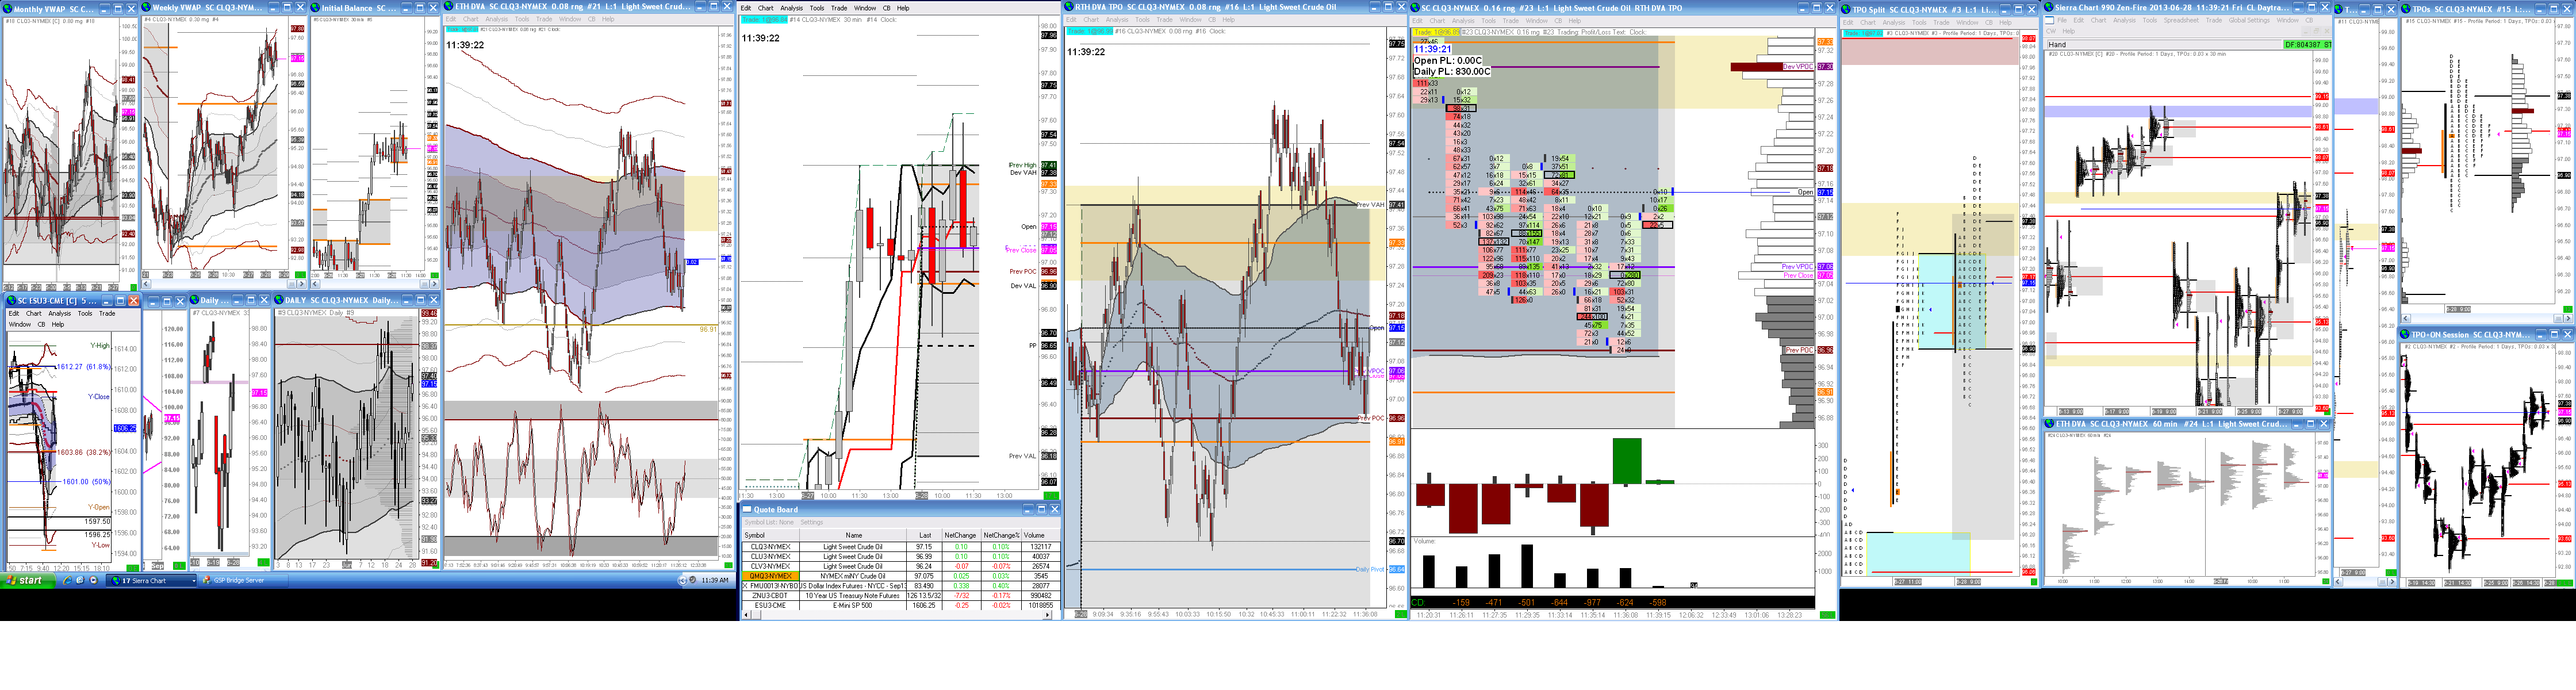The height and width of the screenshot is (690, 2576).
Task: Open the Edit menu in the ESU3-CME window
Action: (14, 313)
